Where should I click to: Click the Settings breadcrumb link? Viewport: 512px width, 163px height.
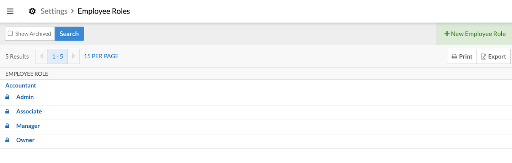(x=54, y=11)
